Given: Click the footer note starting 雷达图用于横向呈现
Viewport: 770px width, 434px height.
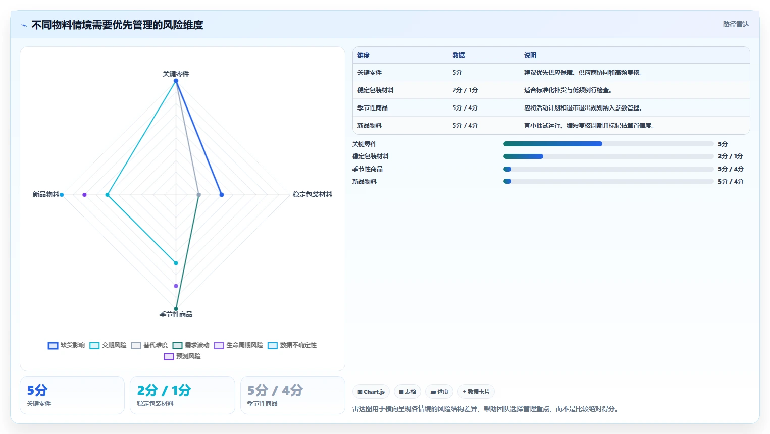Looking at the screenshot, I should click(485, 409).
